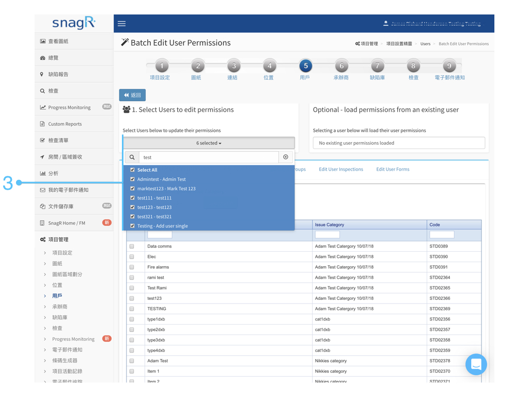Uncheck test321 - test321 user
Viewport: 529px width, 397px height.
(132, 217)
